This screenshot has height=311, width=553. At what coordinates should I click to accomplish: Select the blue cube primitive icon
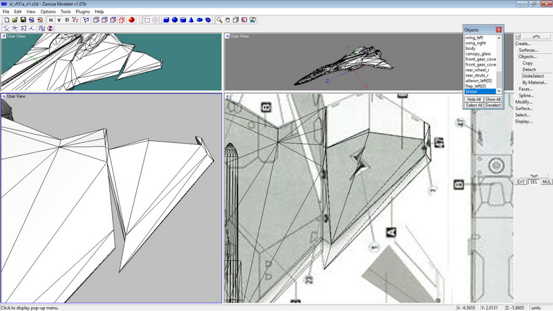click(167, 20)
